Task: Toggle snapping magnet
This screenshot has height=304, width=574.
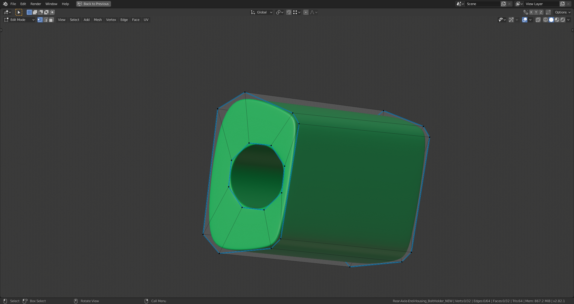Action: (289, 12)
